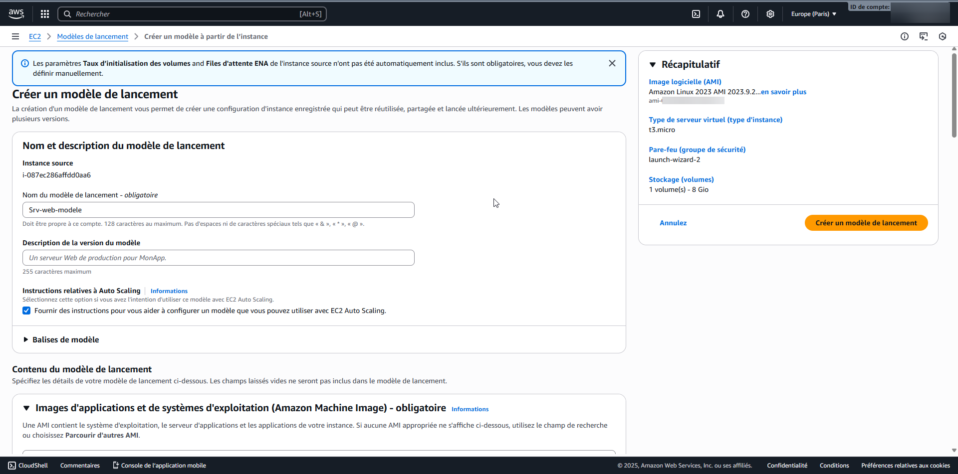Click the Description de la version field

pos(218,258)
